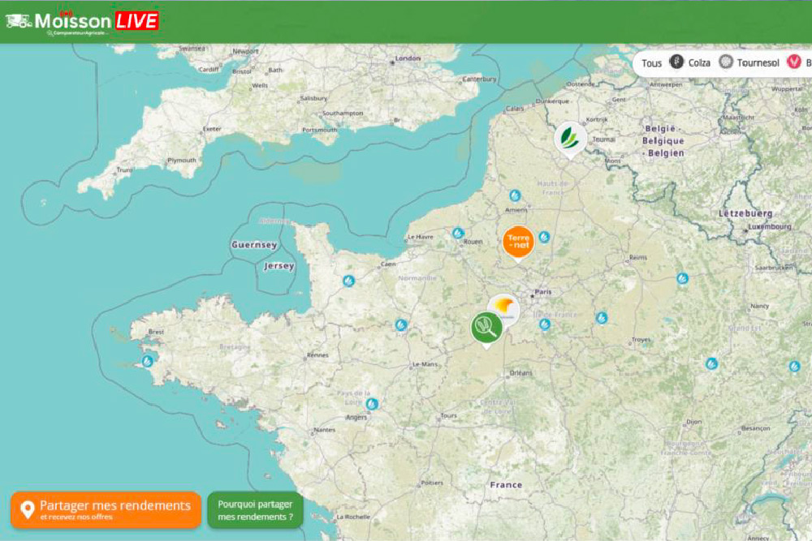
Task: Click the Moisson LIVE logo
Action: pos(82,22)
